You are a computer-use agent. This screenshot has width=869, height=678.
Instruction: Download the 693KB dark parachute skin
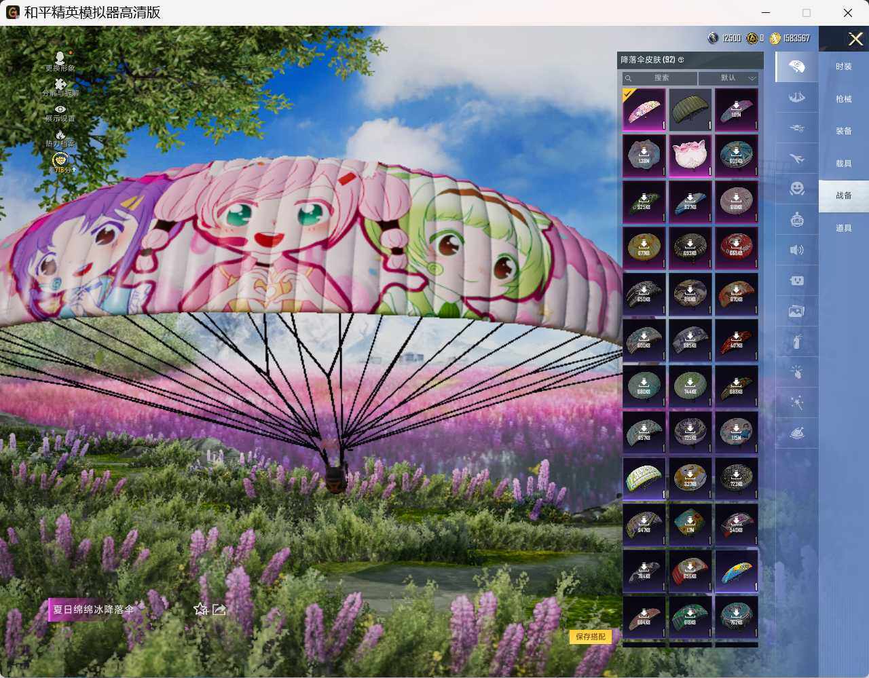click(x=690, y=248)
